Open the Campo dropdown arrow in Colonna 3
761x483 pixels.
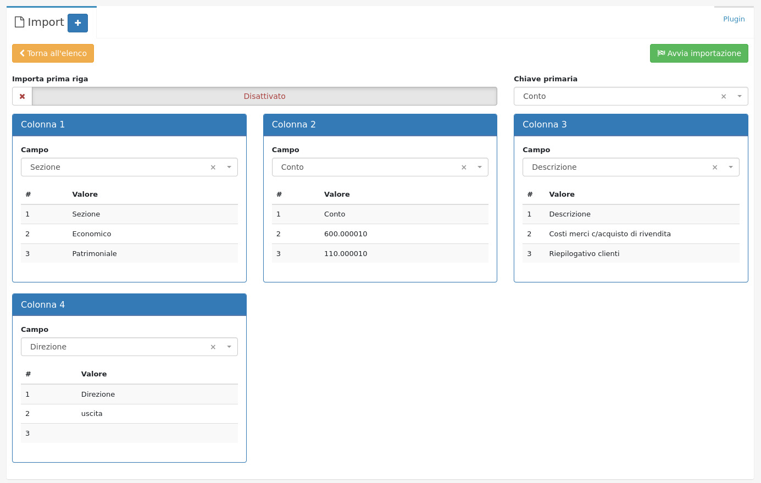pos(731,167)
